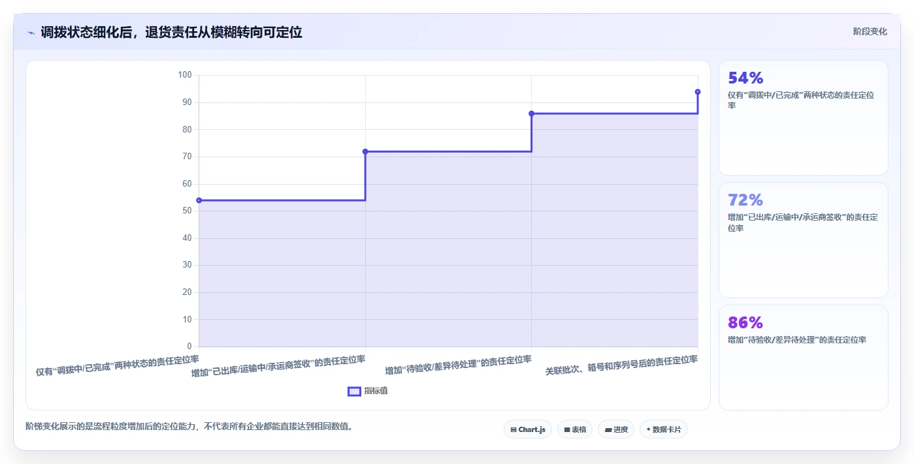Open the 54% data card
This screenshot has width=914, height=464.
804,118
